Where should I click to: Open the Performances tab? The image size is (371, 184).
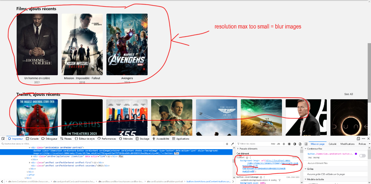pos(107,139)
